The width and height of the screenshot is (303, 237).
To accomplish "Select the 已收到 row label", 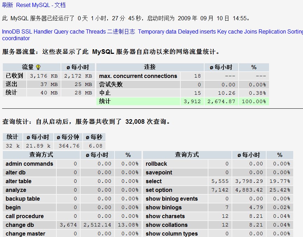I will 14,76.
